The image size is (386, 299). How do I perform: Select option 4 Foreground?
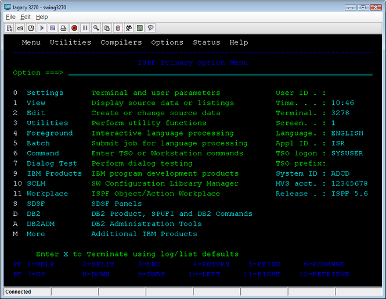point(50,133)
